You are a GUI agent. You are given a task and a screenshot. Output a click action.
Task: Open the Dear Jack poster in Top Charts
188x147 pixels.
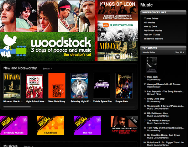click(152, 65)
